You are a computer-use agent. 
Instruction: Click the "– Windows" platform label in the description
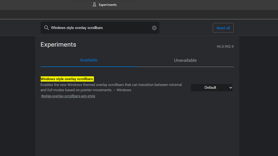[122, 90]
